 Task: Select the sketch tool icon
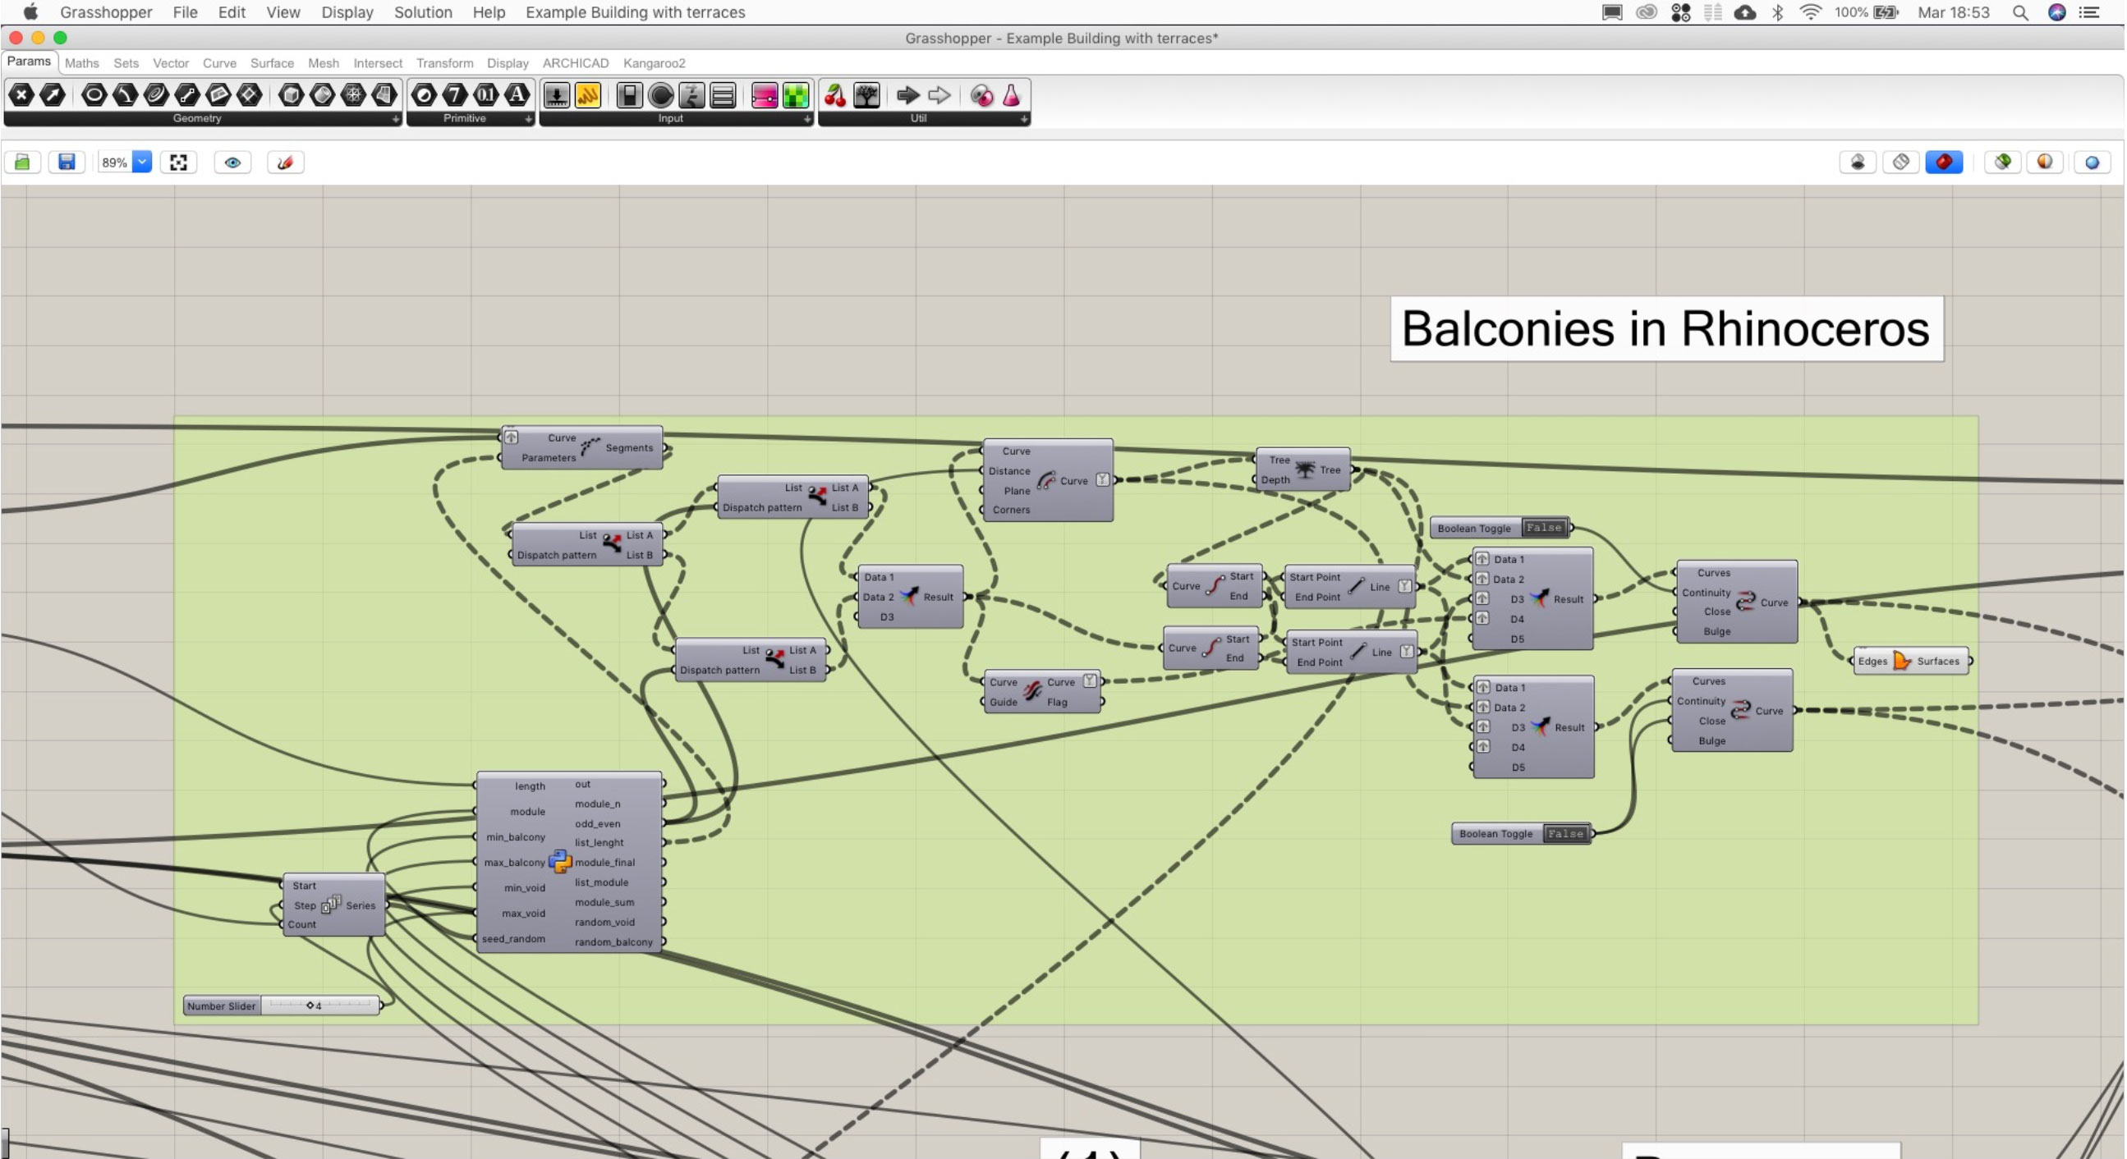point(285,162)
